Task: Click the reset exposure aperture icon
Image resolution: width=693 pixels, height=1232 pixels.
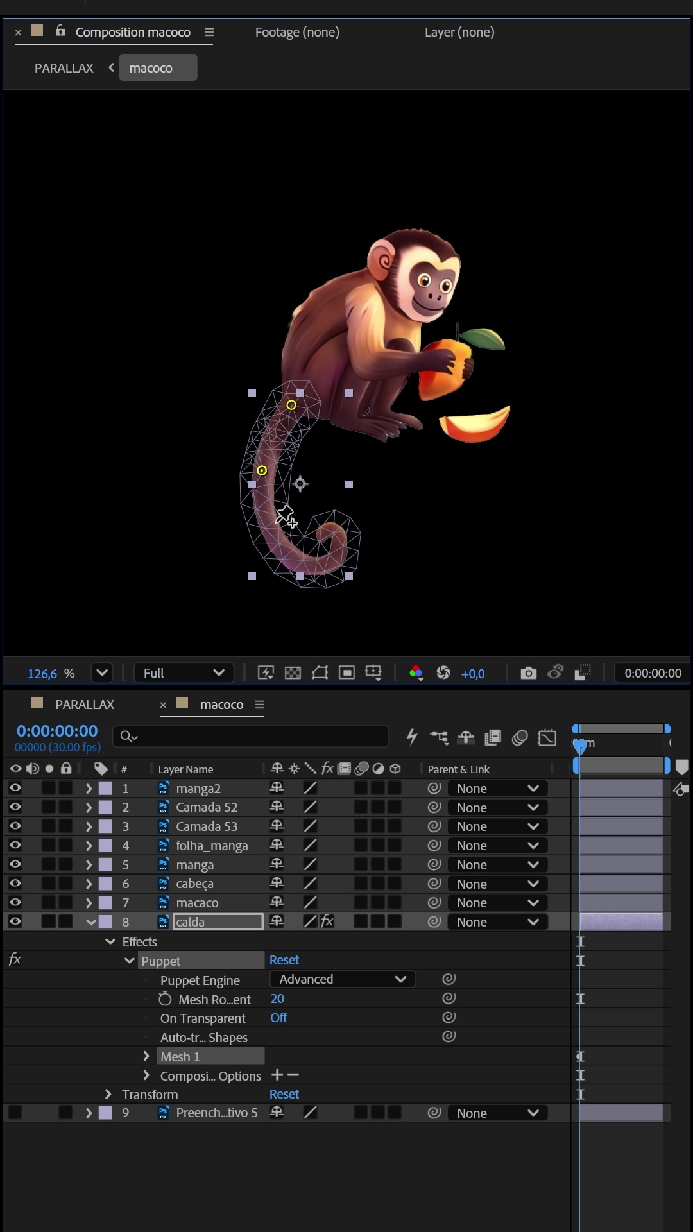Action: [x=443, y=672]
